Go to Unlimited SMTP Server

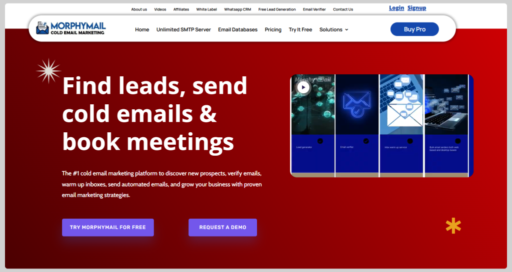[x=183, y=29]
